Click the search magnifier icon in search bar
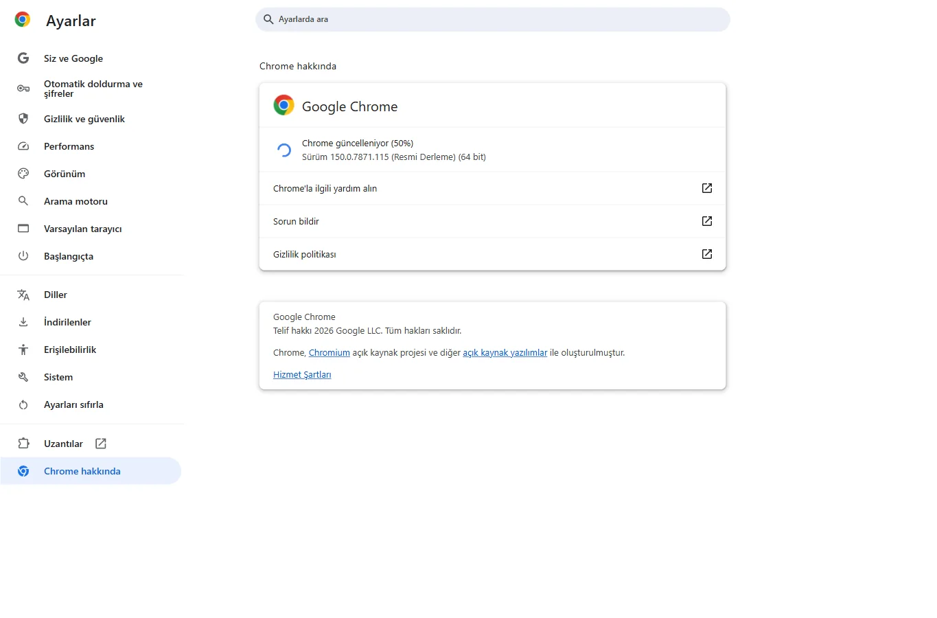Viewport: 937px width, 618px height. (268, 19)
